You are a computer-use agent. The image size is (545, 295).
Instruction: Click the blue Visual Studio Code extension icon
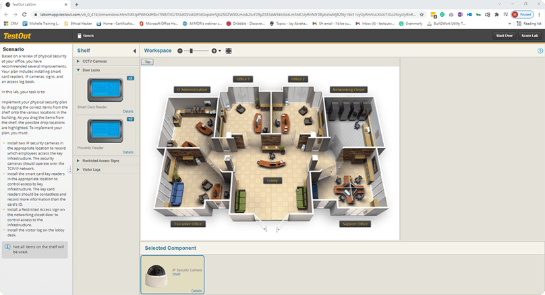coord(469,15)
